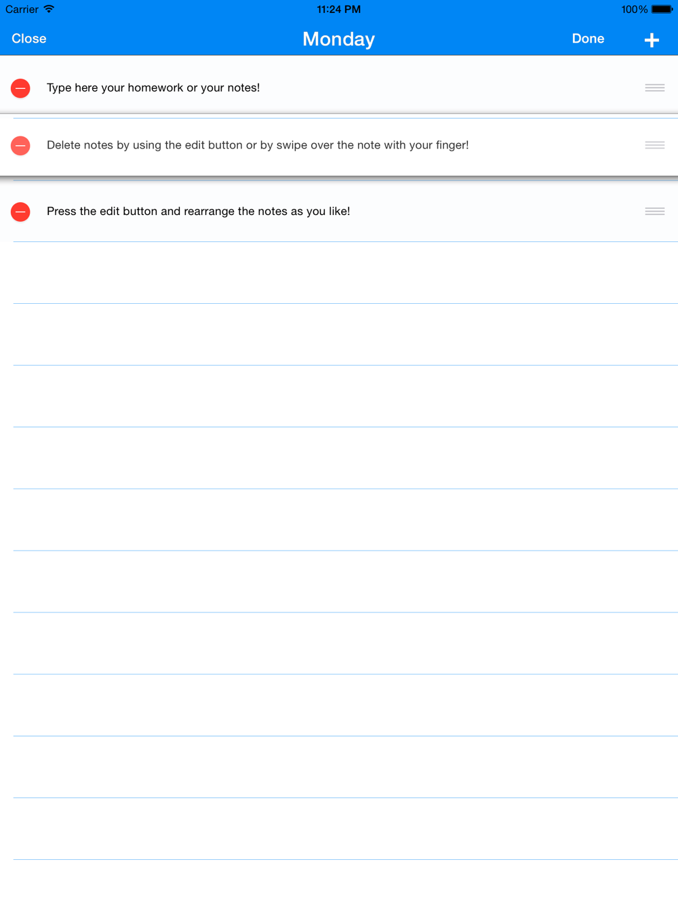Select the 'Delete notes by using the edit button' text
This screenshot has width=678, height=904.
(258, 145)
